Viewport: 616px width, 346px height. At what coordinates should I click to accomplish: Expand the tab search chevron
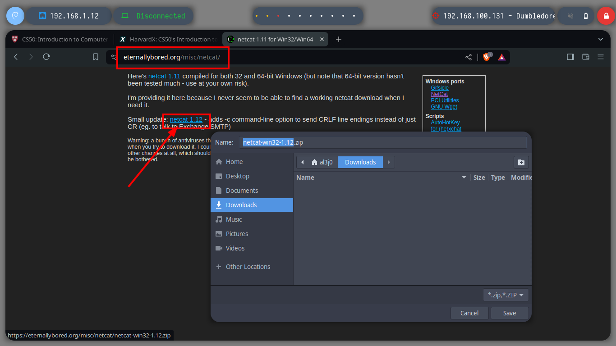click(601, 39)
